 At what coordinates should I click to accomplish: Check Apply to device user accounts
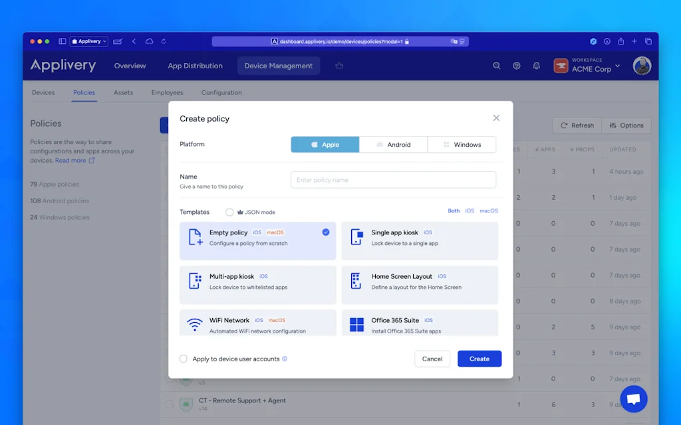184,359
